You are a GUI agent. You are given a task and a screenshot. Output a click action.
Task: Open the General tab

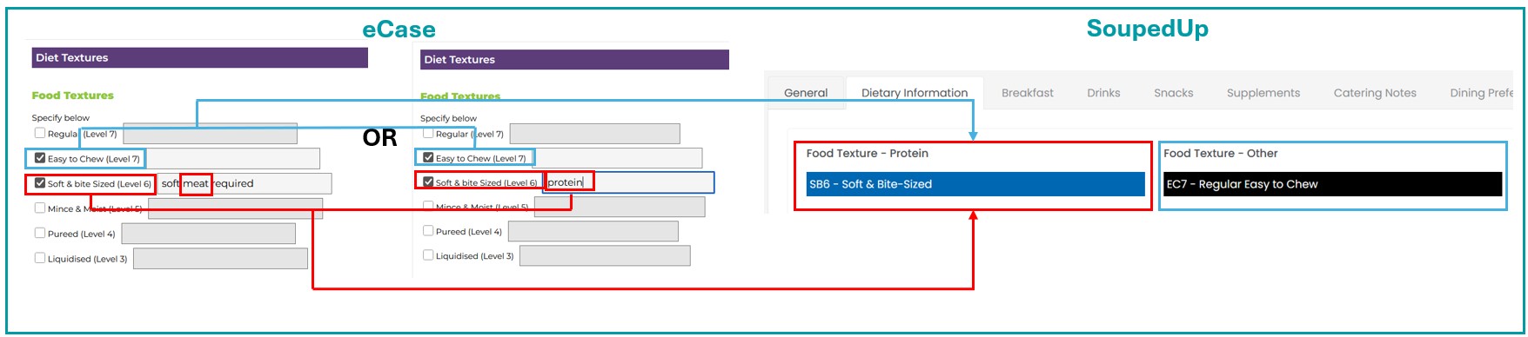point(806,93)
